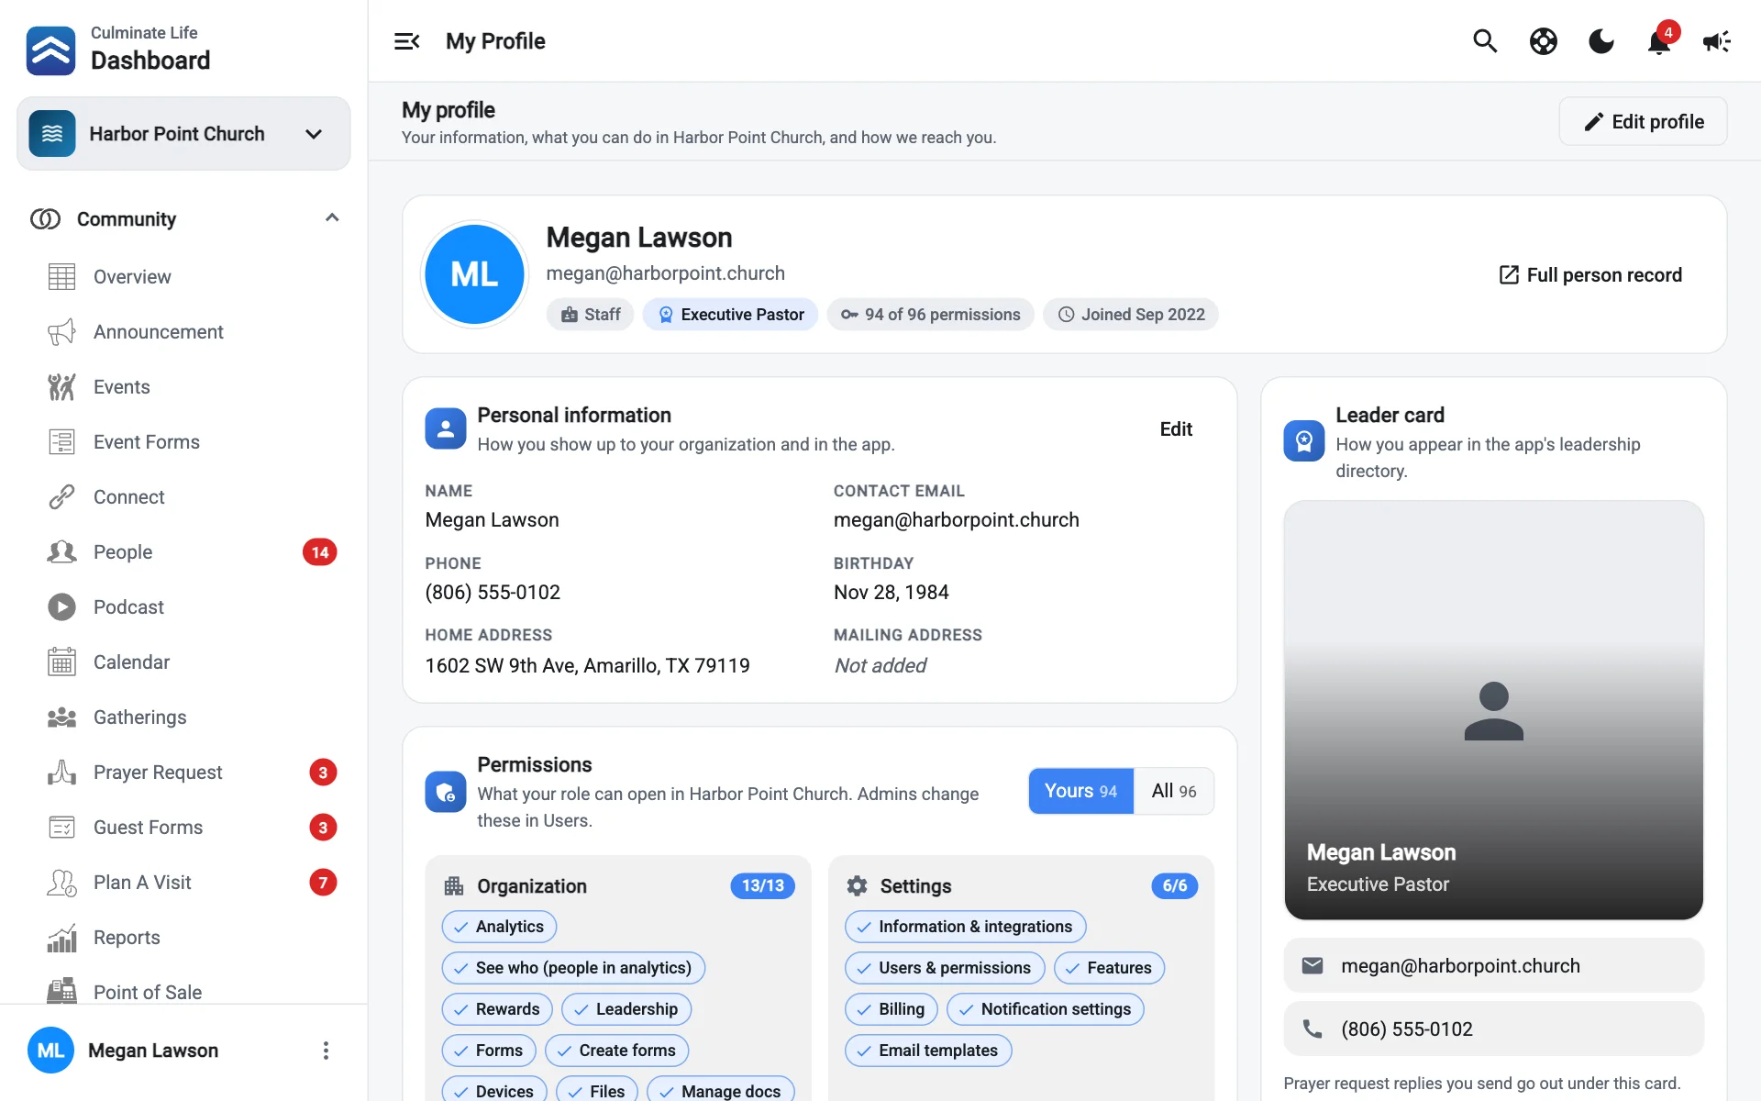Open People in the sidebar

click(x=123, y=552)
